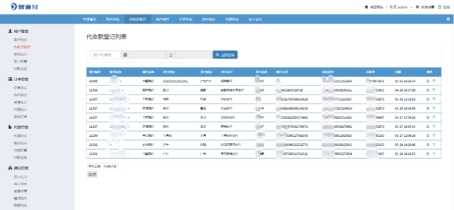Expand account name dropdown in row 10000
The width and height of the screenshot is (454, 210).
click(x=121, y=81)
